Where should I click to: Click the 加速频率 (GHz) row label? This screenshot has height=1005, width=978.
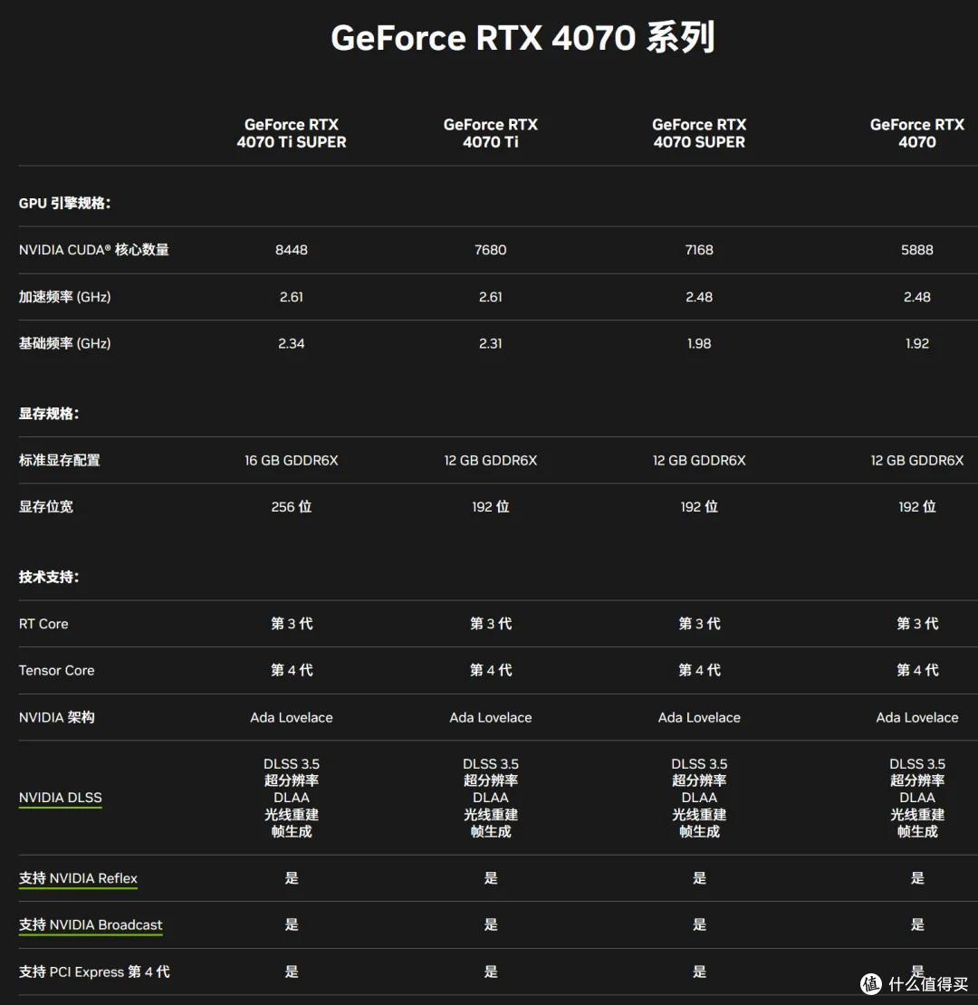click(64, 297)
